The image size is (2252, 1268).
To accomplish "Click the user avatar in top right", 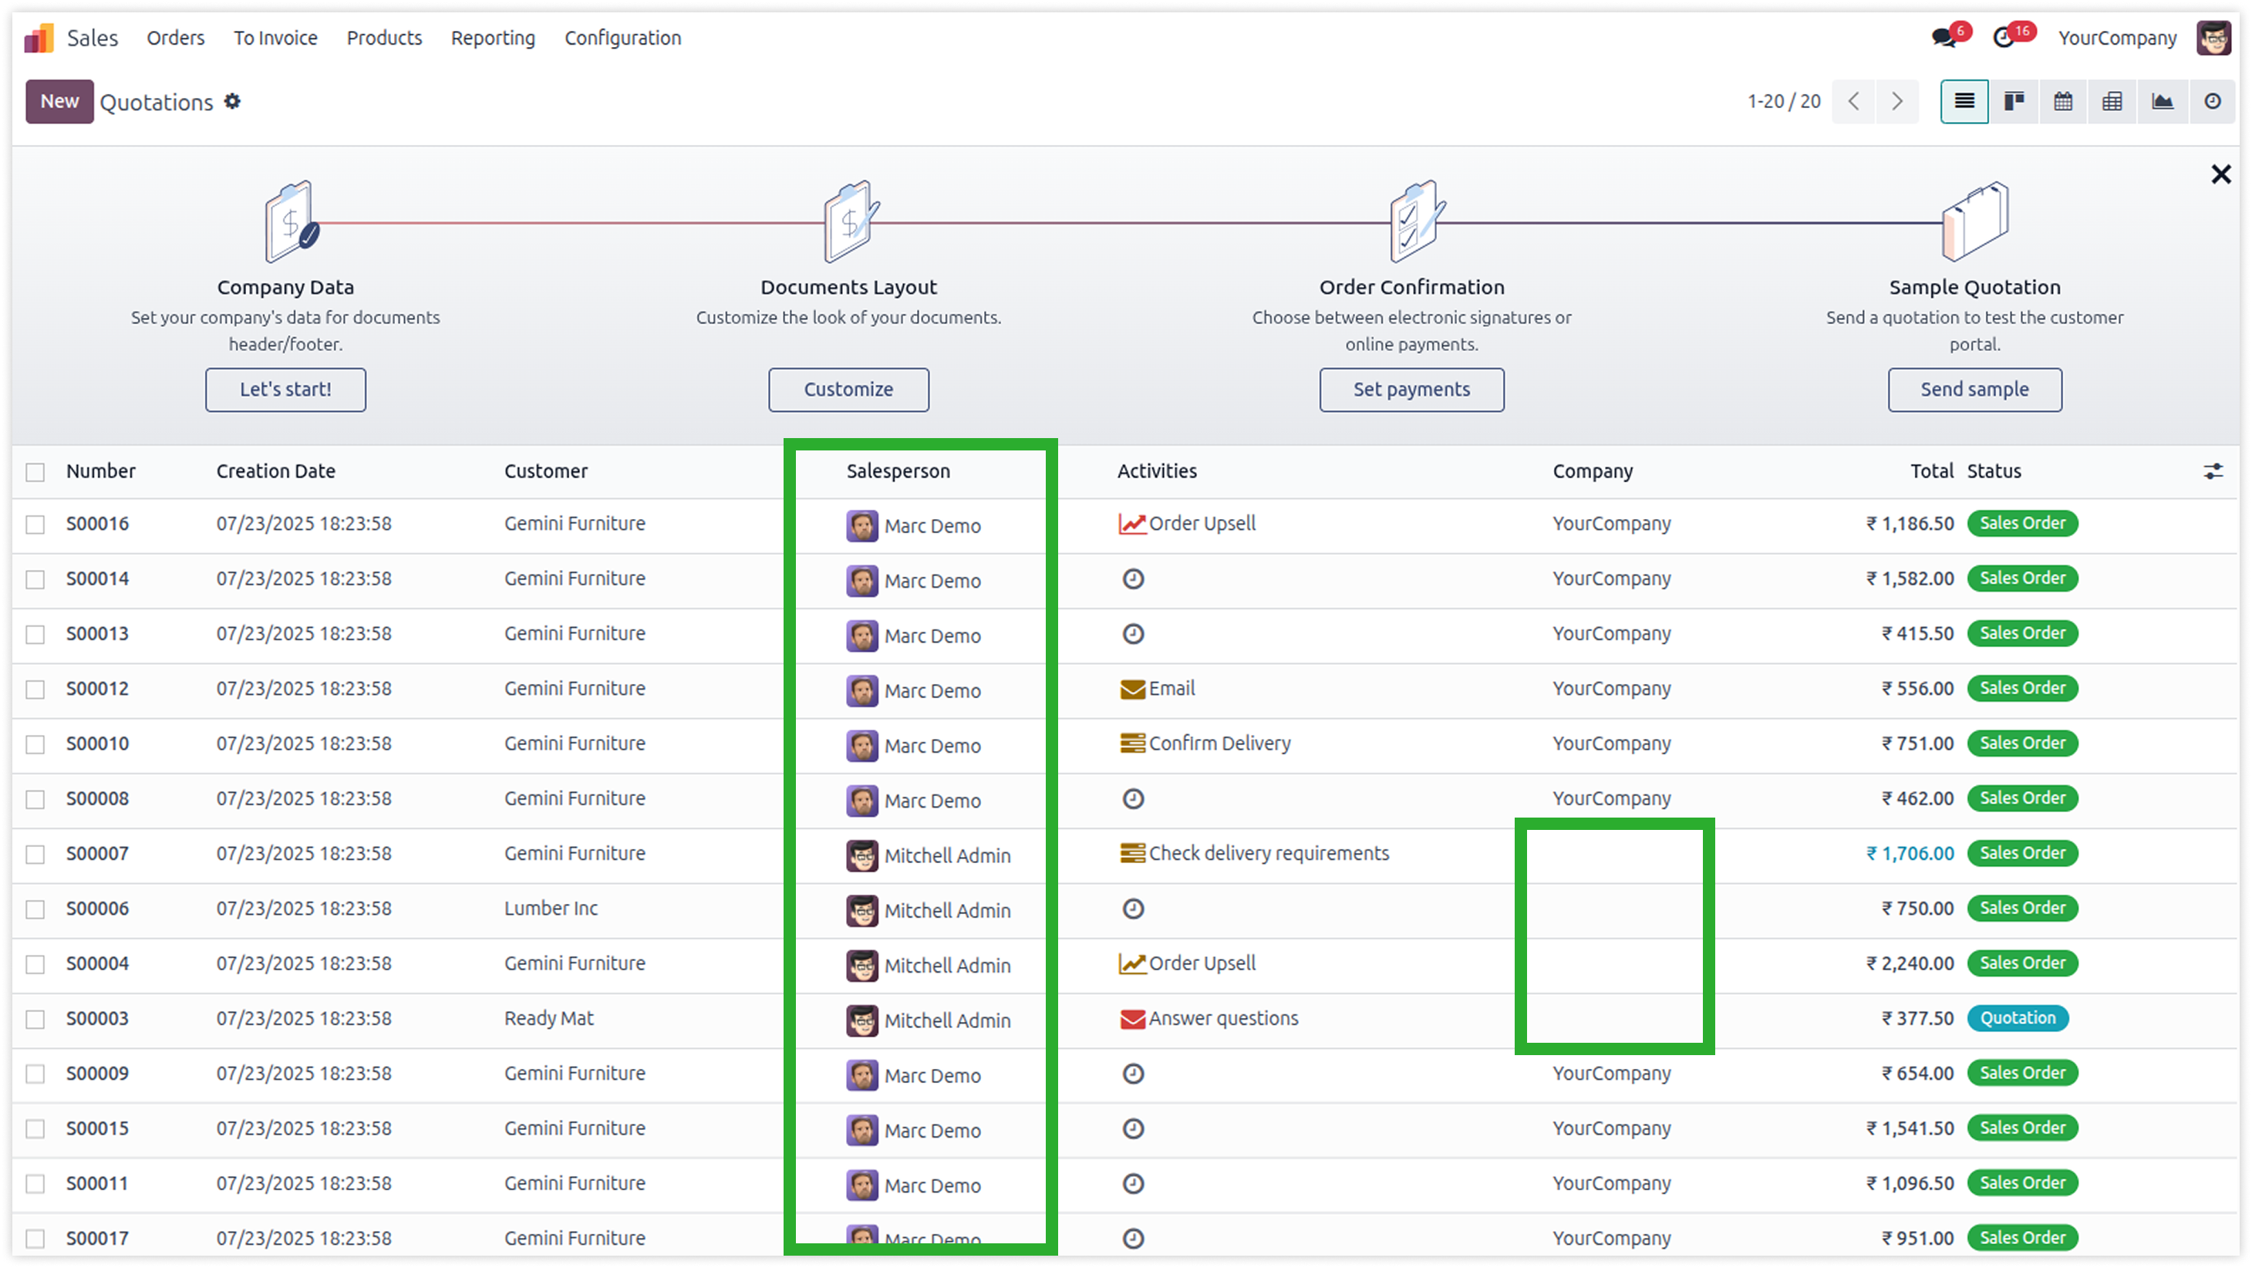I will click(x=2213, y=38).
